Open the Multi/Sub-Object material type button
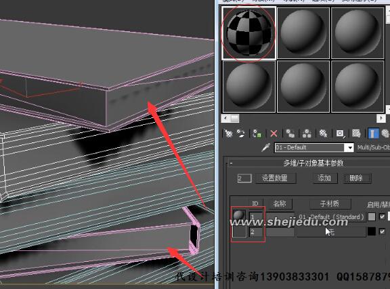 pyautogui.click(x=373, y=147)
